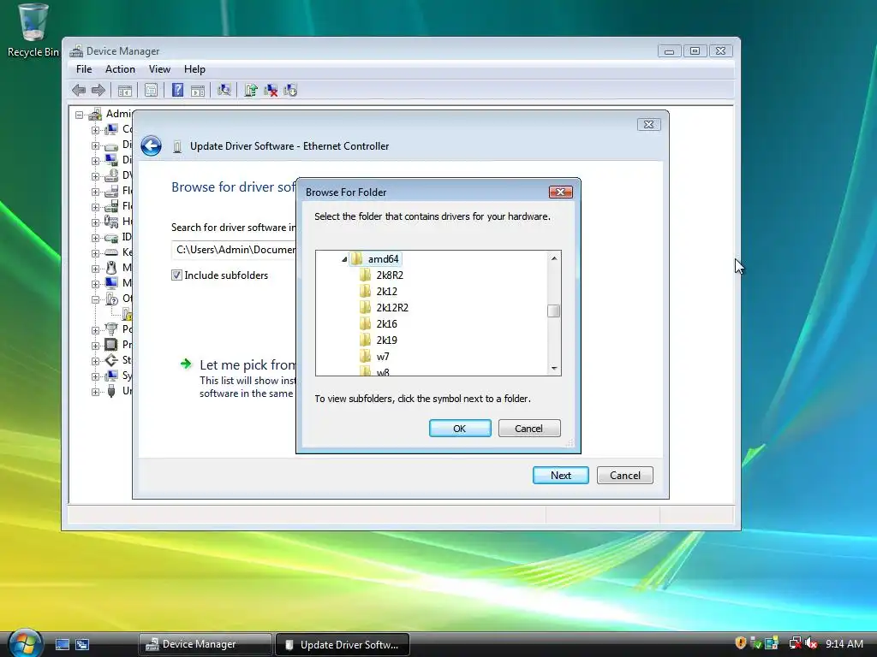Expand the plus next to the monitor icon
Screen dimensions: 877x657
95,283
